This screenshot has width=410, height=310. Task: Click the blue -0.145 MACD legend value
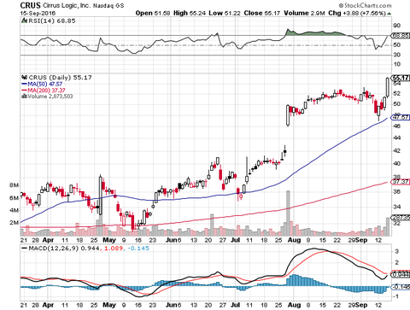pyautogui.click(x=138, y=249)
